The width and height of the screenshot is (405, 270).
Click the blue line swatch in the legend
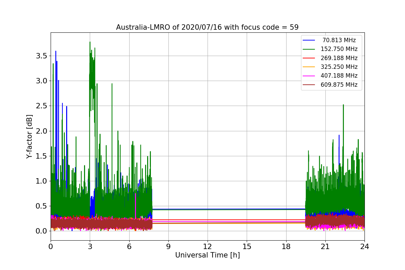(x=309, y=40)
